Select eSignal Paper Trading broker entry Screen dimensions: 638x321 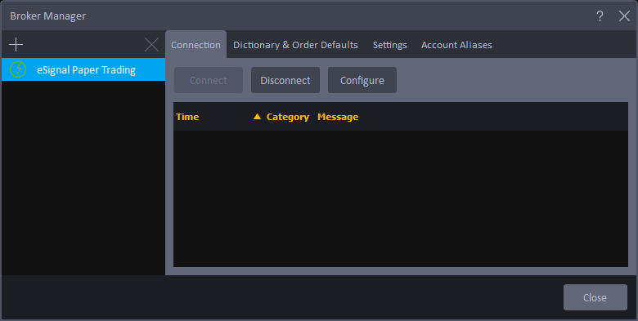point(83,69)
